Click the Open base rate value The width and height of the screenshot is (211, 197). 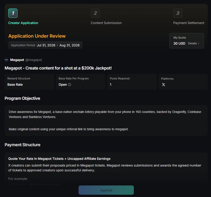point(63,85)
